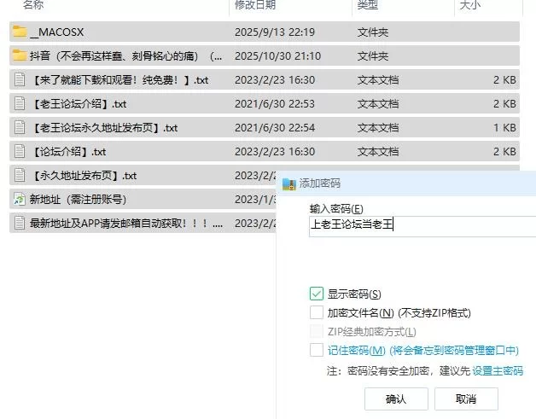Click the date 2025/10/30 21:10
Screen dimensions: 536x419
click(x=277, y=56)
